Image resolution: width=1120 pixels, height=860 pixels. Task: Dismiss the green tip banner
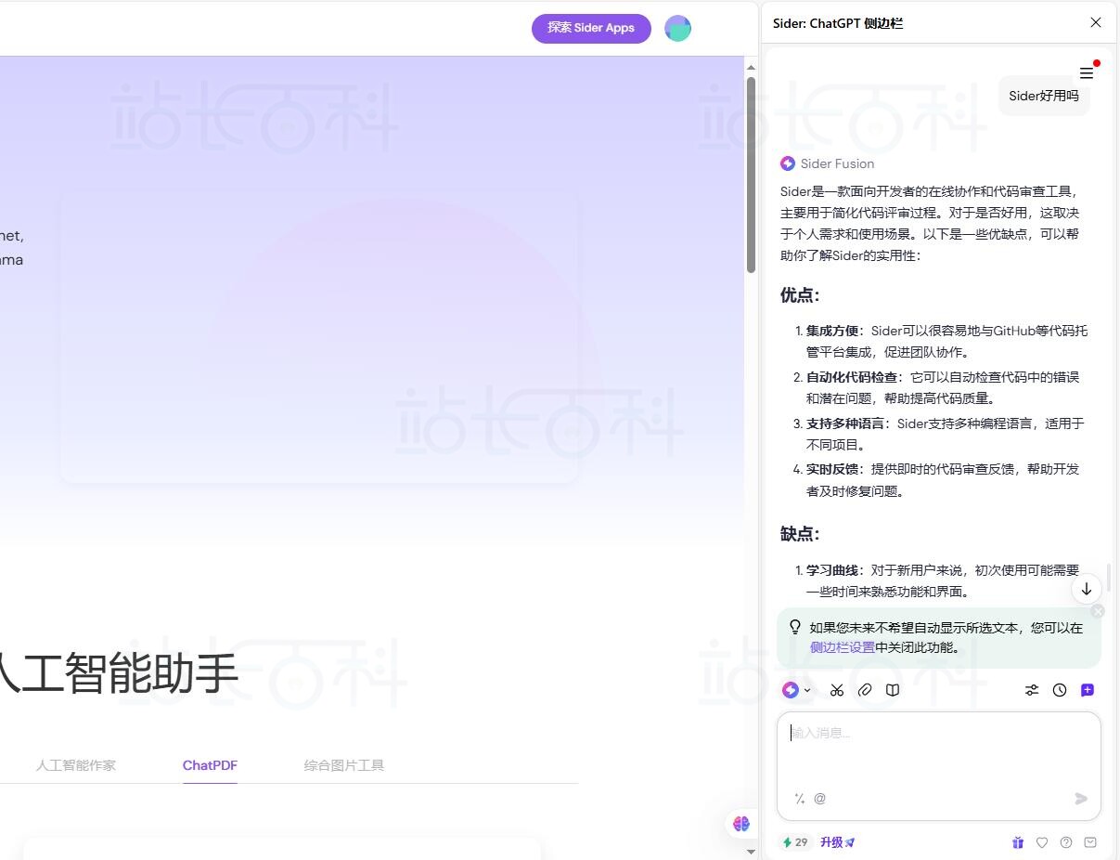(1098, 611)
